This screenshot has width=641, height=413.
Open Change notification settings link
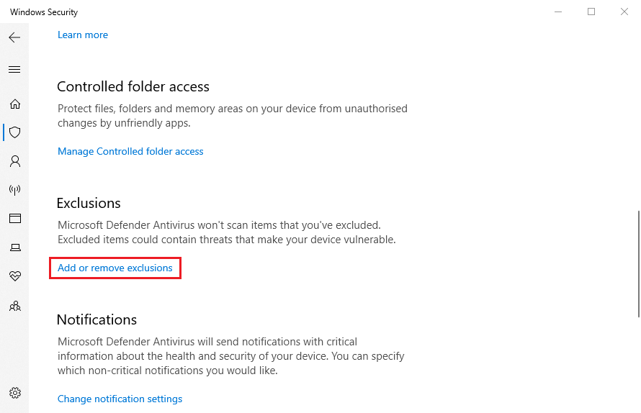120,399
